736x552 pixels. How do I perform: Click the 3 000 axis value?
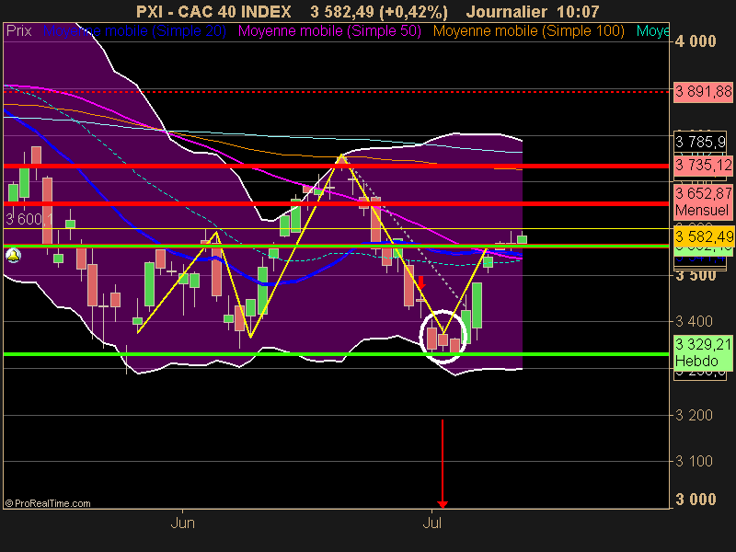point(696,500)
